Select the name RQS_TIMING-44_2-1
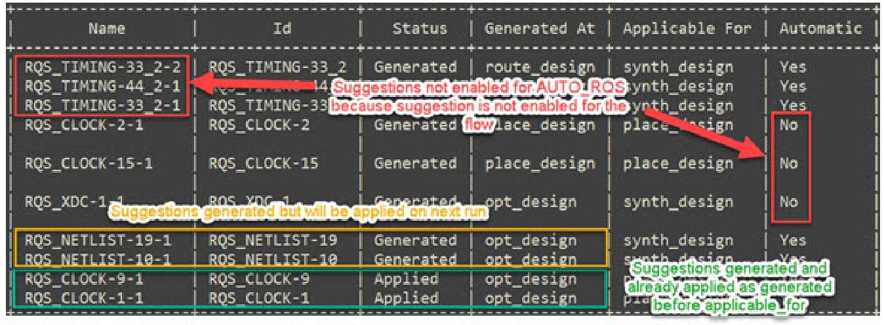The image size is (884, 325). pyautogui.click(x=103, y=85)
